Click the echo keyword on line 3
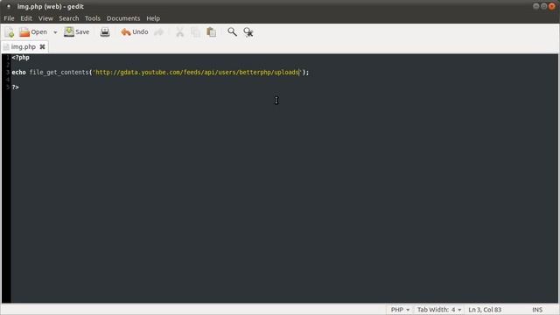Image resolution: width=560 pixels, height=315 pixels. coord(18,73)
